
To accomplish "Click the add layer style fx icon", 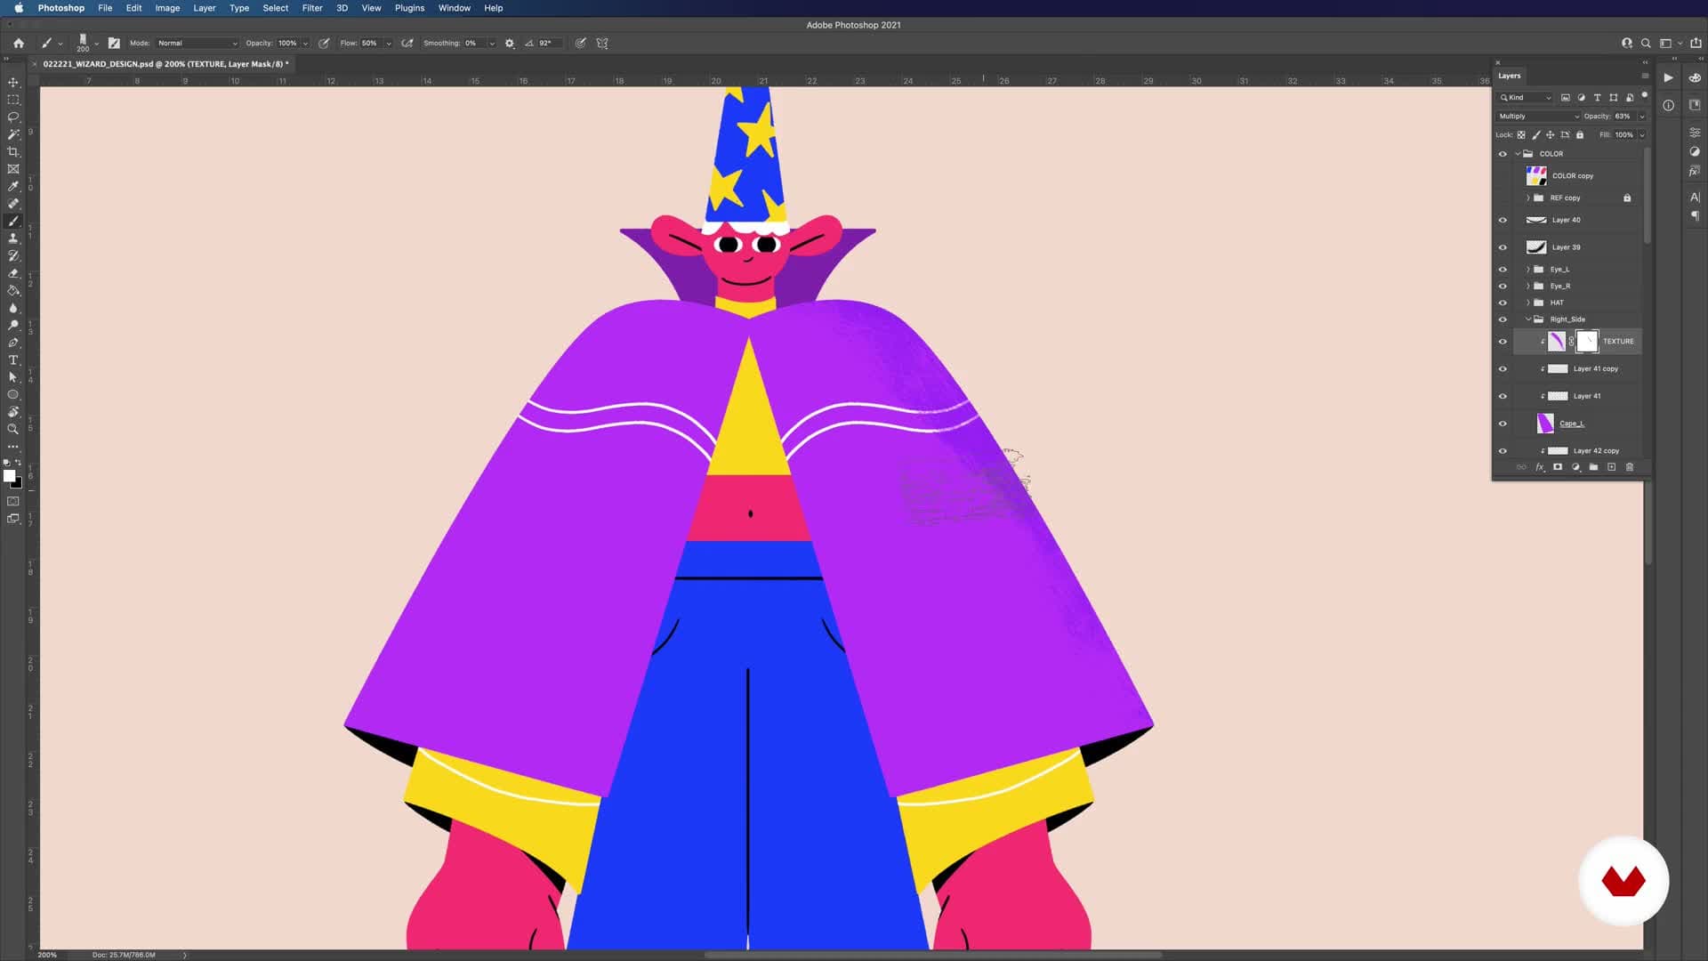I will tap(1540, 467).
